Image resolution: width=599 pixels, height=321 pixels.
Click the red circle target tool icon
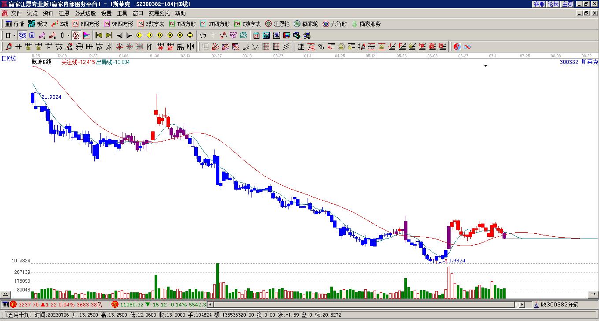[120, 47]
